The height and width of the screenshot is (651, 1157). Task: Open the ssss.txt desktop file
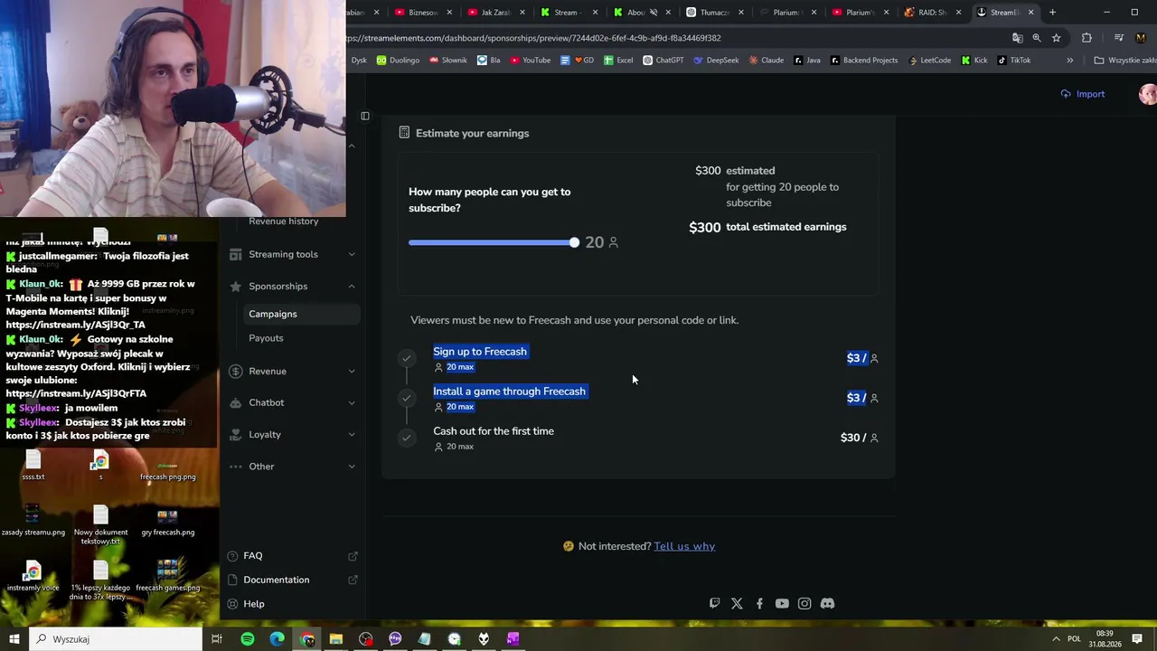tap(33, 466)
